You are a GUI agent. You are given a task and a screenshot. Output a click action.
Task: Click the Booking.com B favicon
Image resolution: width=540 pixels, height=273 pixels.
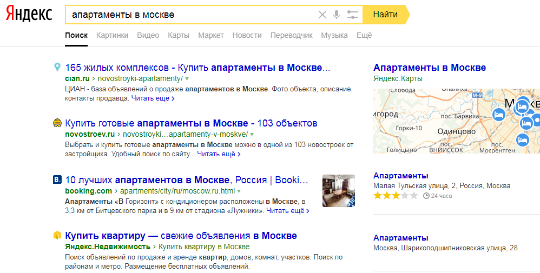57,179
